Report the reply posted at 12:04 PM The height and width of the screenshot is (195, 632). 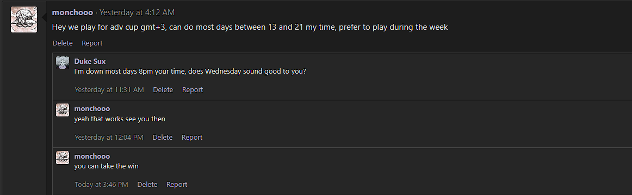click(x=192, y=137)
